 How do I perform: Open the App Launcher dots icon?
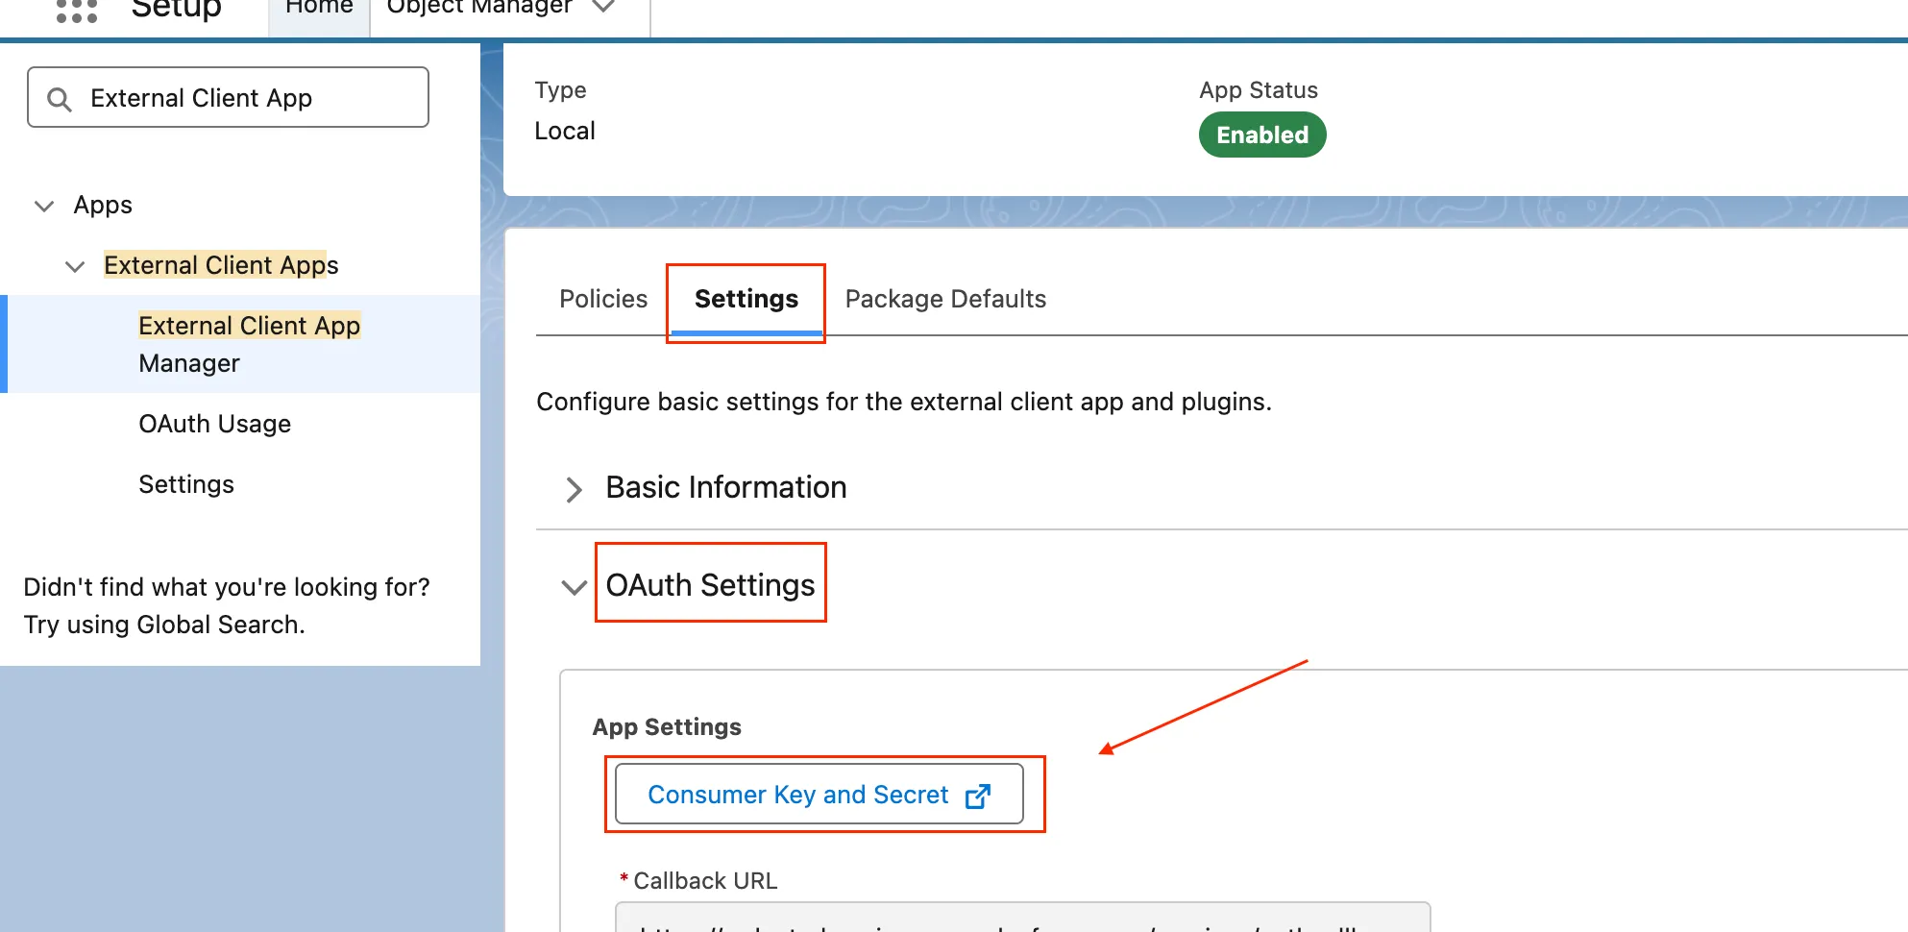pos(77,12)
